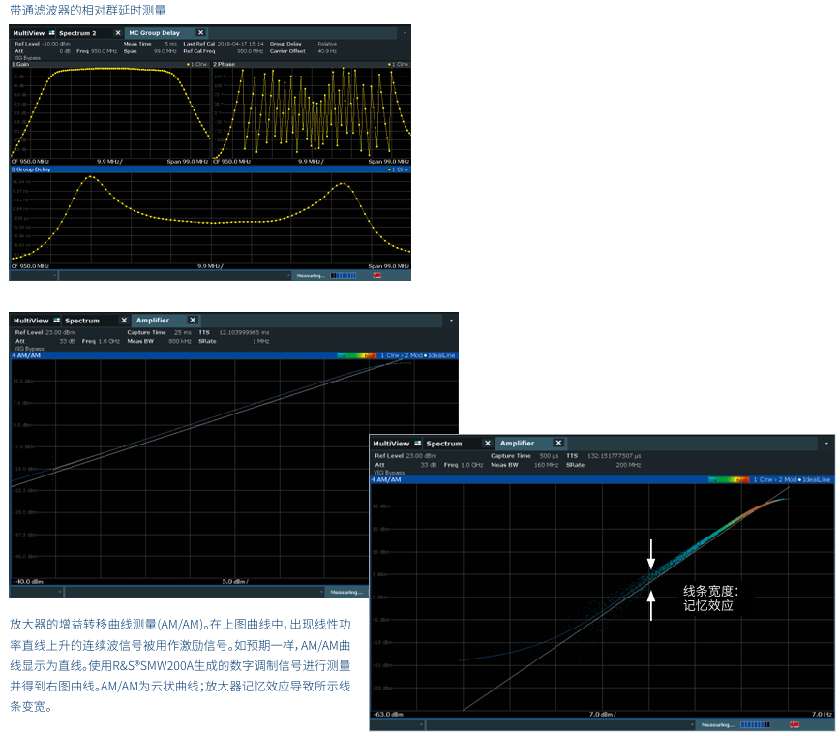840x736 pixels.
Task: Close Amplifier tab in right amplifier window
Action: [556, 443]
